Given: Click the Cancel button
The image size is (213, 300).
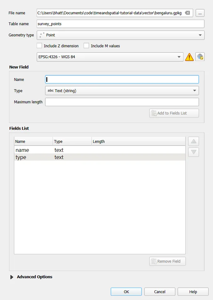Looking at the screenshot, I should click(x=160, y=292).
